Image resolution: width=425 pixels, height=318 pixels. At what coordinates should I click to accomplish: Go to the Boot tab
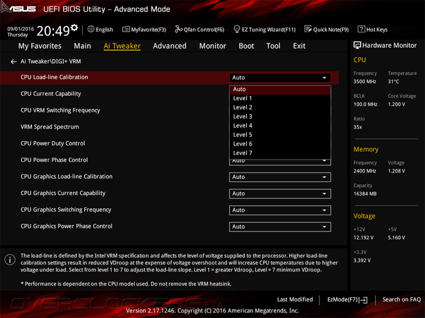246,46
